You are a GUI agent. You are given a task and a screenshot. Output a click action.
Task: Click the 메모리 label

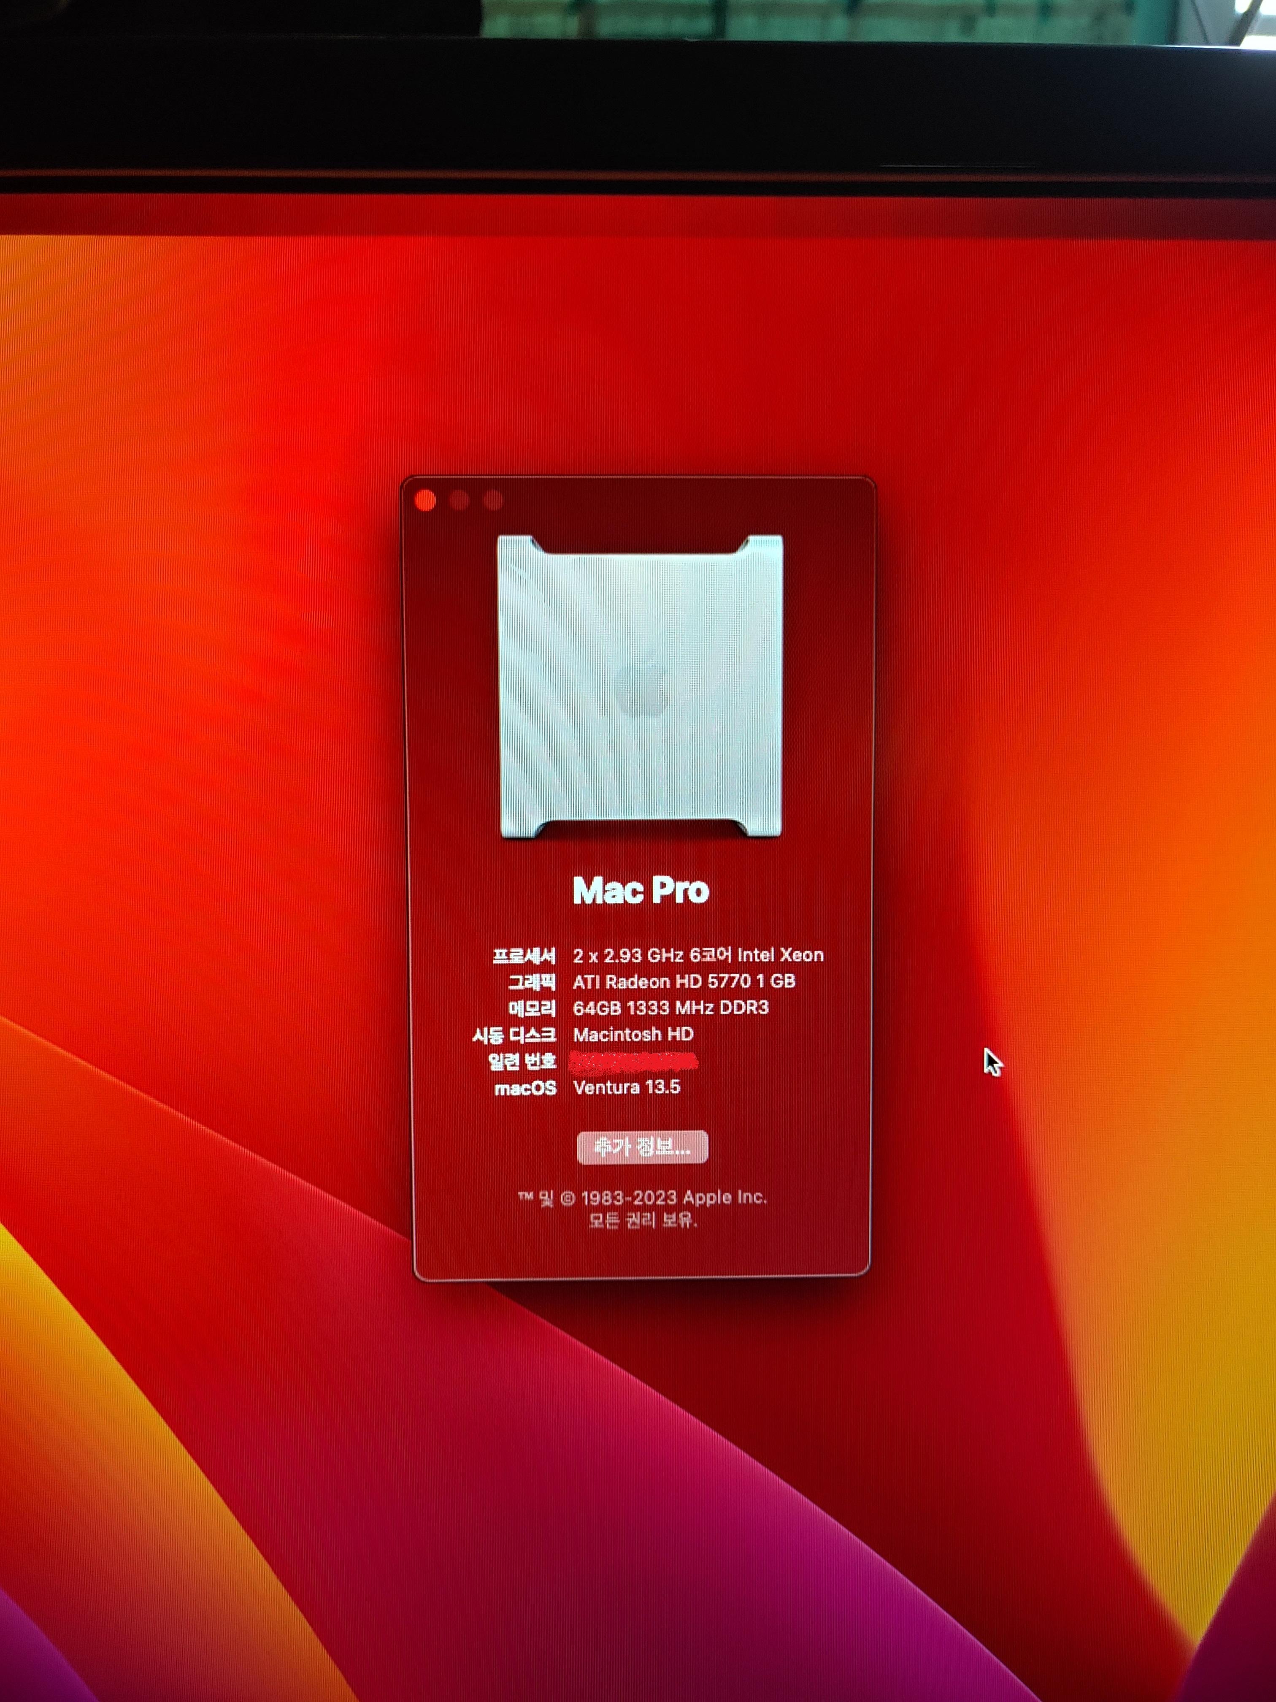[532, 1009]
